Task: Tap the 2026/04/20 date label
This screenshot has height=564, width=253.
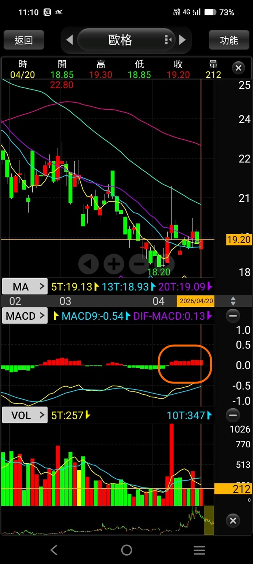Action: pos(195,301)
